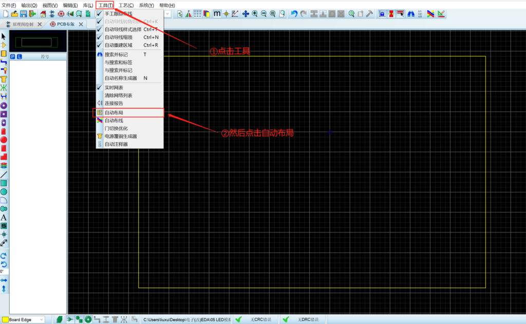Click the undo arrow in toolbar
The height and width of the screenshot is (324, 526).
click(x=294, y=14)
